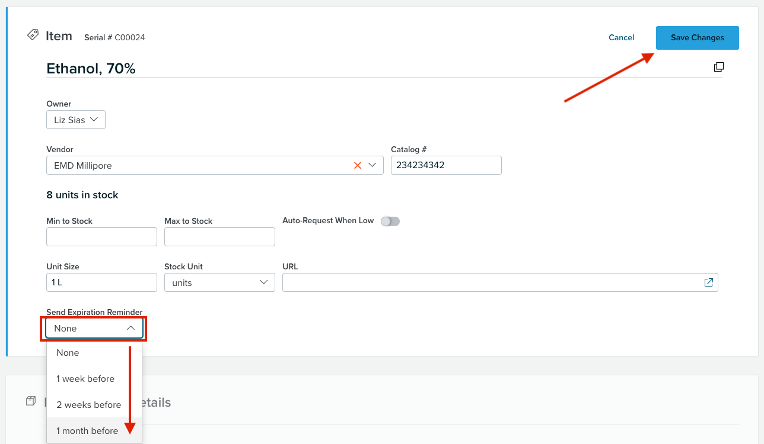Collapse the Send Expiration Reminder dropdown

[94, 328]
